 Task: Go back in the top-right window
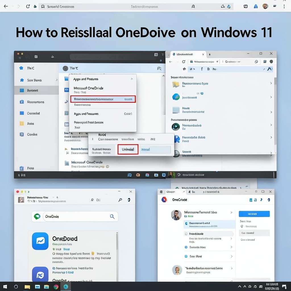171,62
